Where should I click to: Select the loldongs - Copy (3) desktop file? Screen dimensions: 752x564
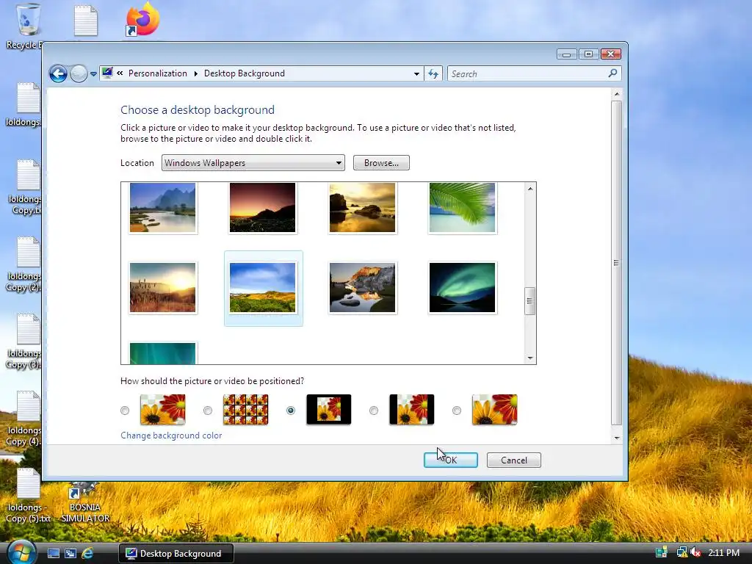pyautogui.click(x=24, y=341)
